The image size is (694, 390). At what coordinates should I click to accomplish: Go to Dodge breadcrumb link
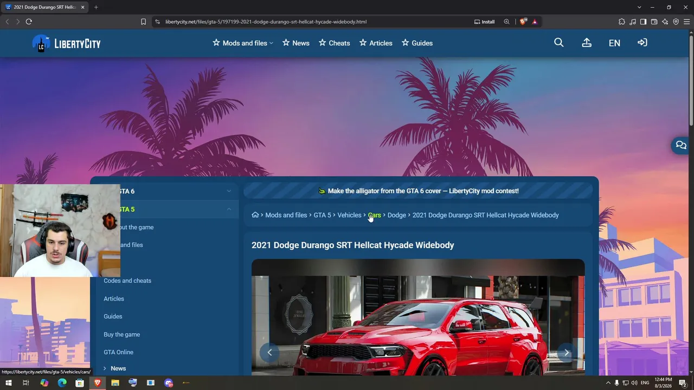click(397, 215)
